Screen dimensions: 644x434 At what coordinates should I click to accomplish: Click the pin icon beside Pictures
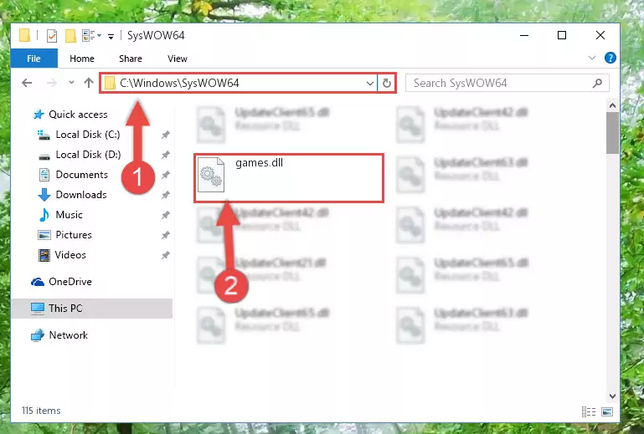pyautogui.click(x=166, y=235)
